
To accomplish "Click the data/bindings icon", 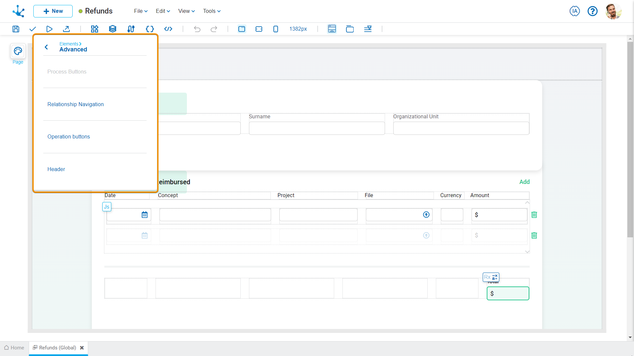I will coord(131,29).
